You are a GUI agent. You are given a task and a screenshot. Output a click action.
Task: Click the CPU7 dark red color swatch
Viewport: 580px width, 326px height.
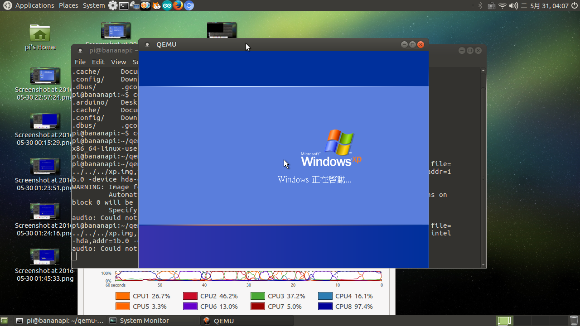click(258, 307)
